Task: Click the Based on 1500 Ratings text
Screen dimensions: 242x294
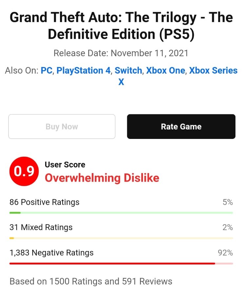Action: tap(91, 281)
